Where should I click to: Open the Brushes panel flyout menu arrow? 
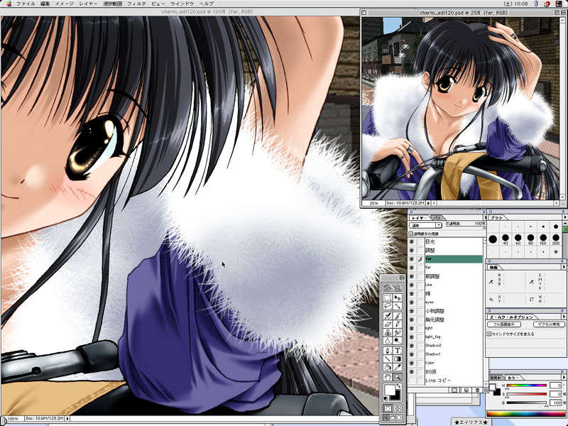[x=564, y=217]
